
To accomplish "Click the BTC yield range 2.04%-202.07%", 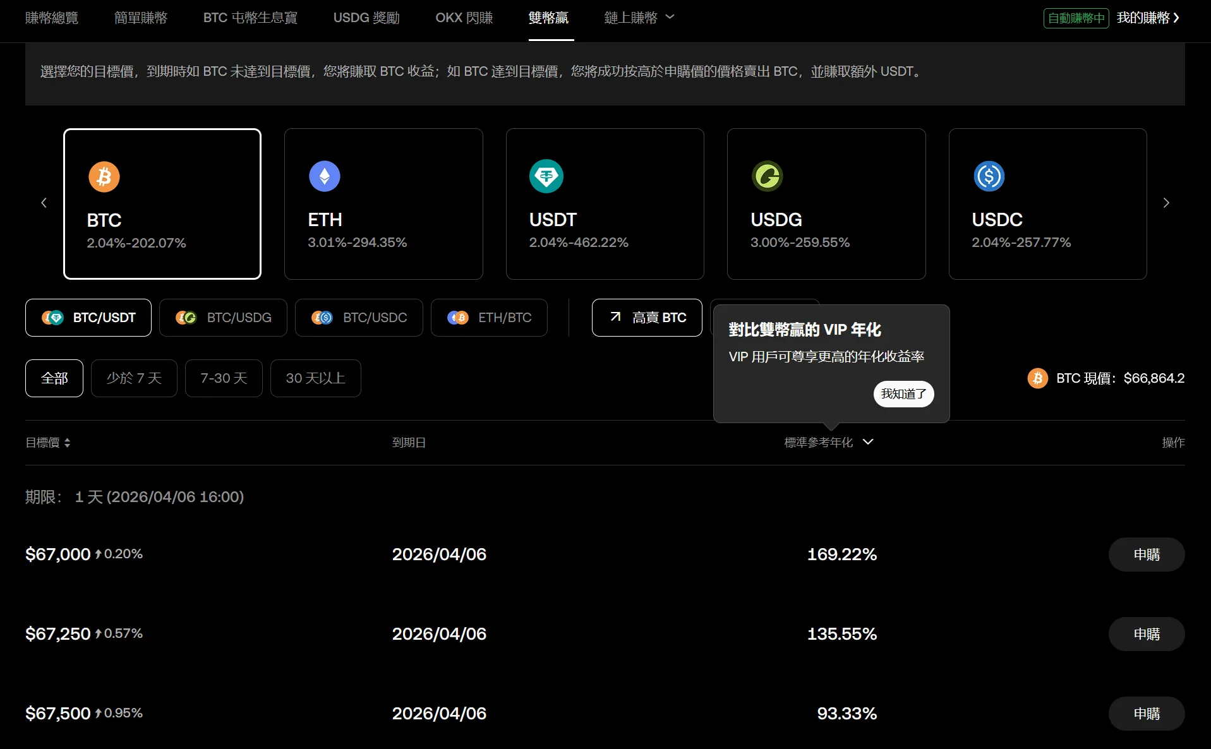I will [x=136, y=243].
